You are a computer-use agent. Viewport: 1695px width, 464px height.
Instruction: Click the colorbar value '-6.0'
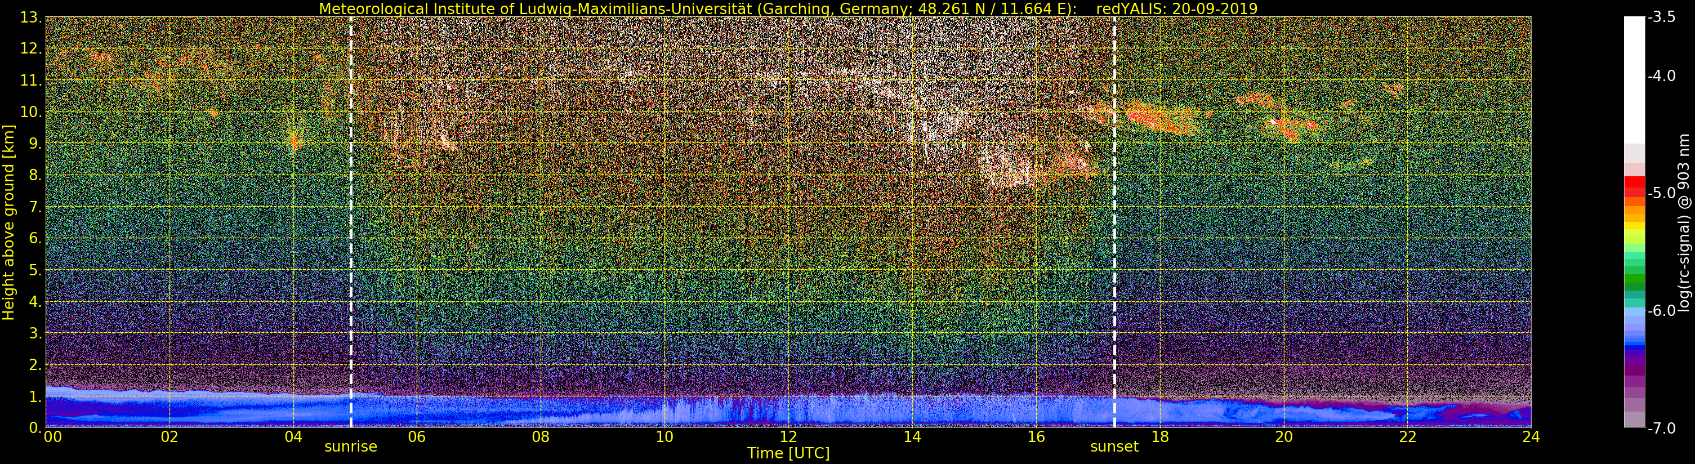(x=1661, y=311)
